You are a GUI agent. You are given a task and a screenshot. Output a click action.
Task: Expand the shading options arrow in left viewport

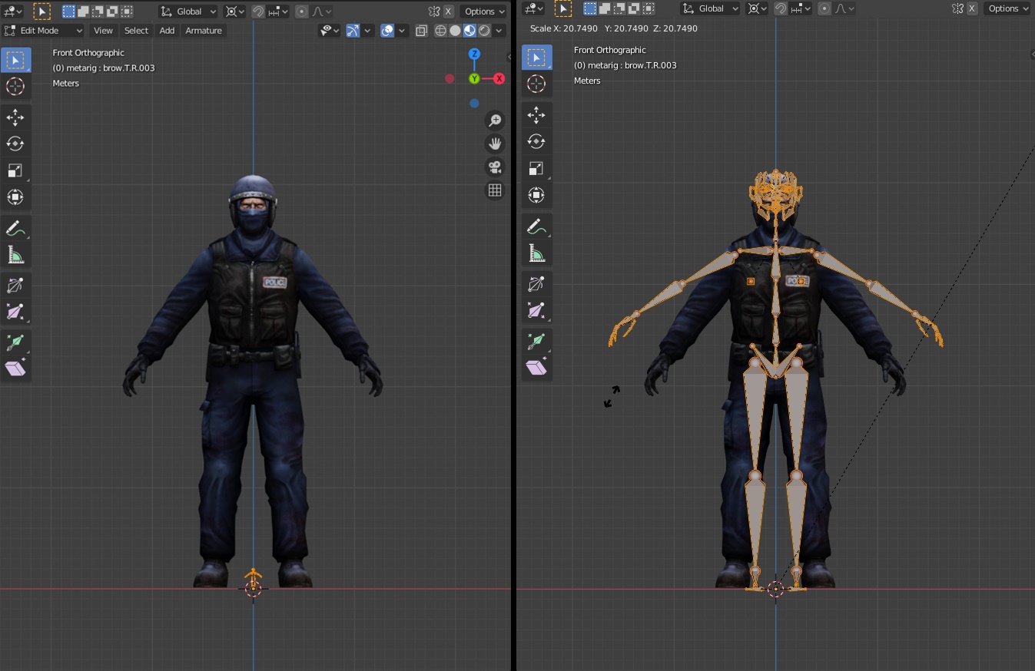click(x=500, y=31)
